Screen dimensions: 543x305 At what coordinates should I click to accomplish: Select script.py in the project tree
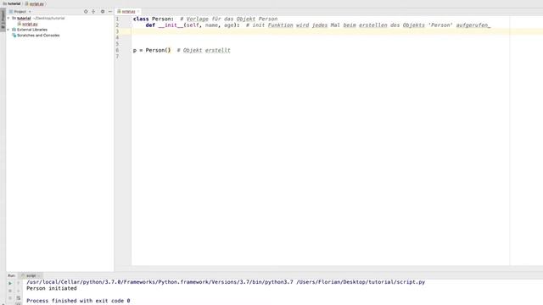[30, 24]
